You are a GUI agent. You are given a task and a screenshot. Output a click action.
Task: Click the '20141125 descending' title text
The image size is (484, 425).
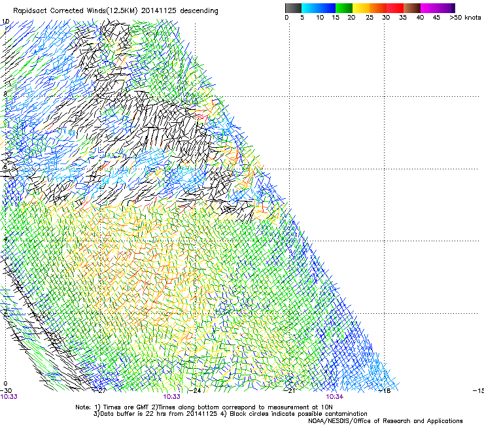point(180,11)
